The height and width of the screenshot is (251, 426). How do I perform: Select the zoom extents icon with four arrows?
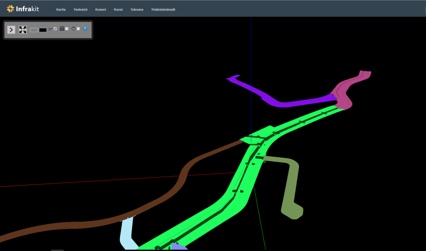22,30
